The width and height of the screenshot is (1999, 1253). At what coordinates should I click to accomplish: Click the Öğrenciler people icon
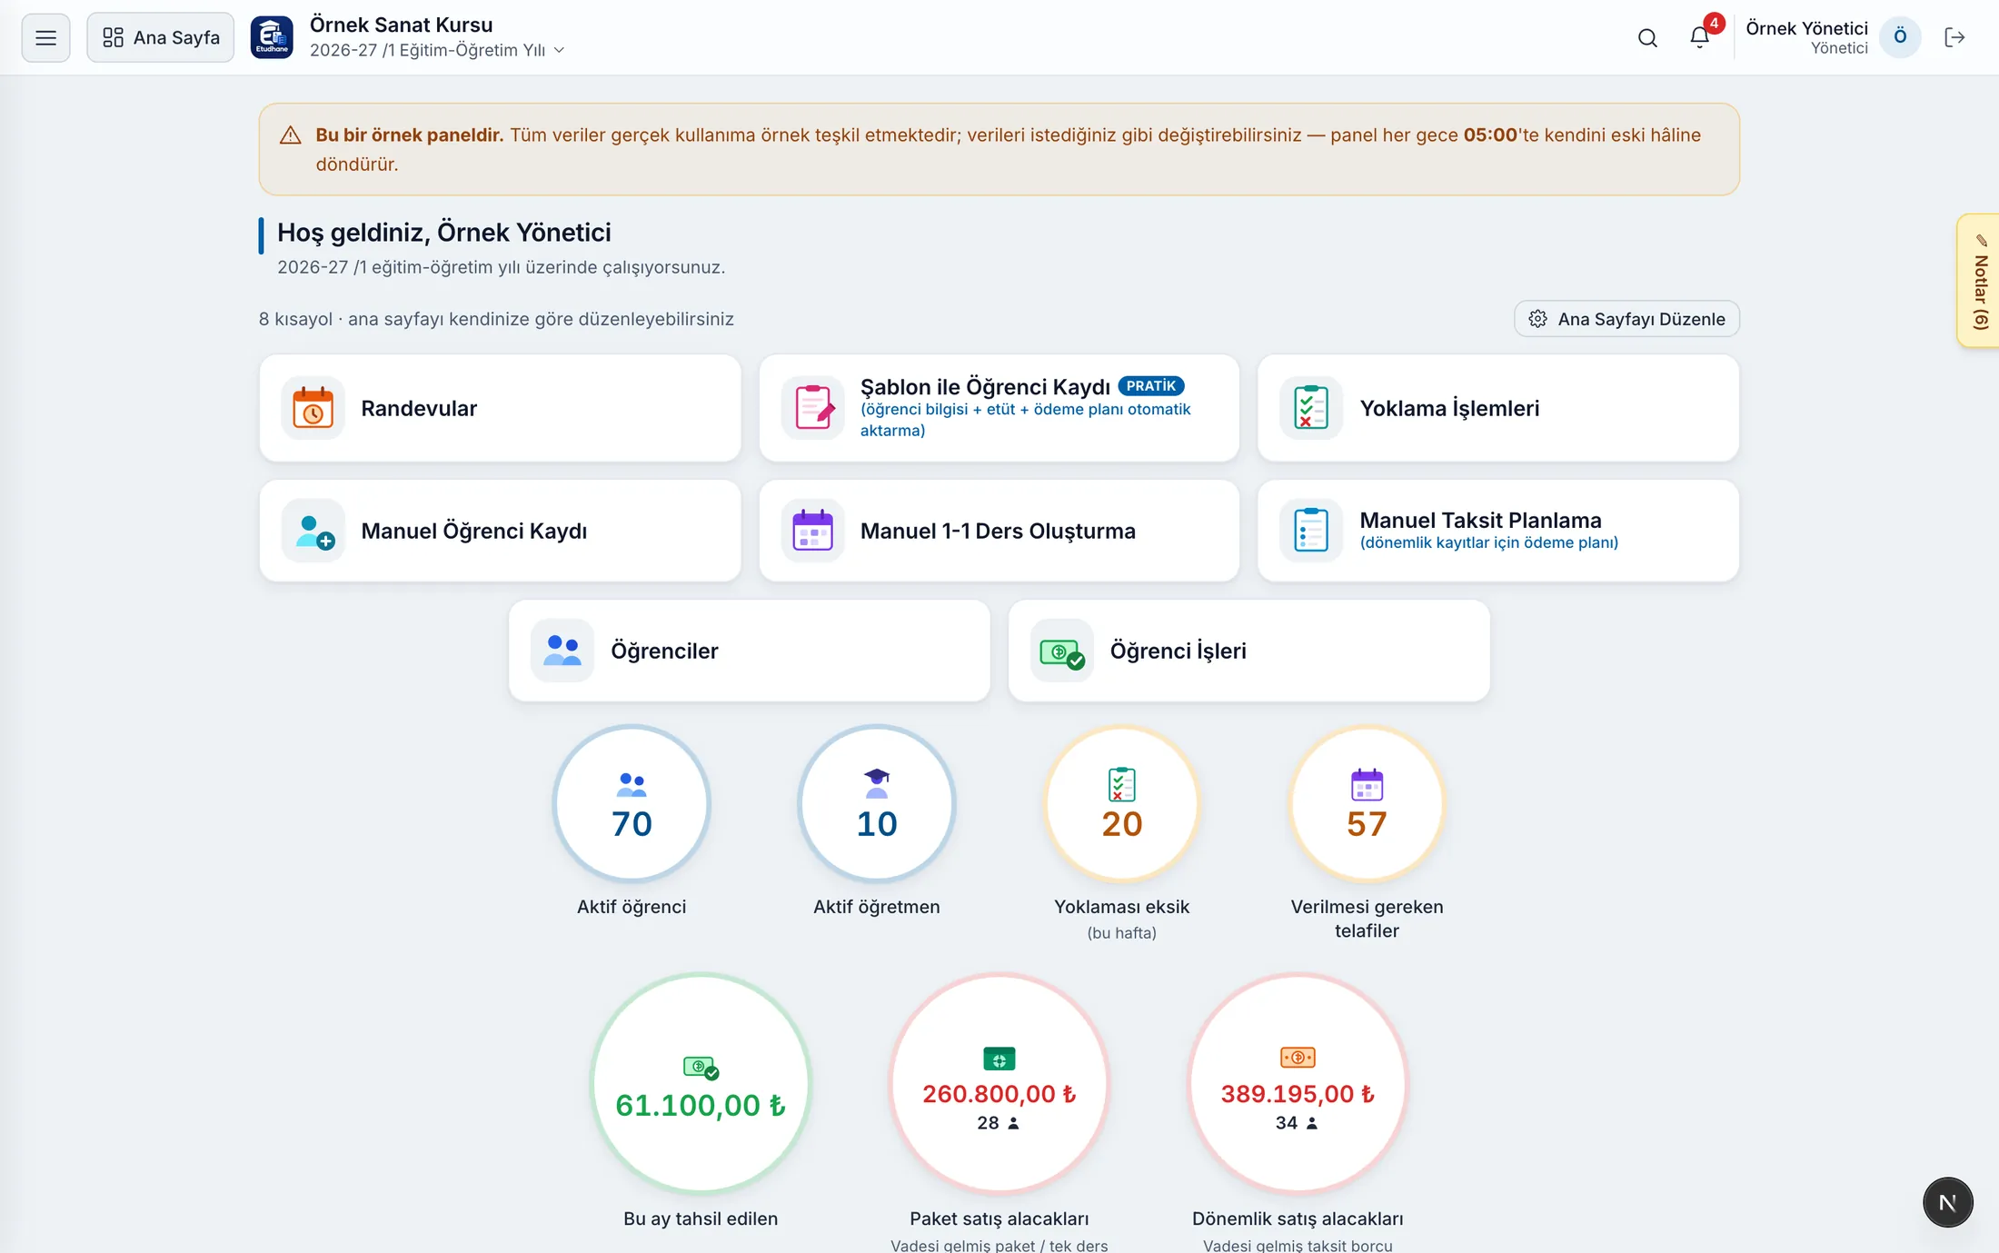[x=562, y=651]
